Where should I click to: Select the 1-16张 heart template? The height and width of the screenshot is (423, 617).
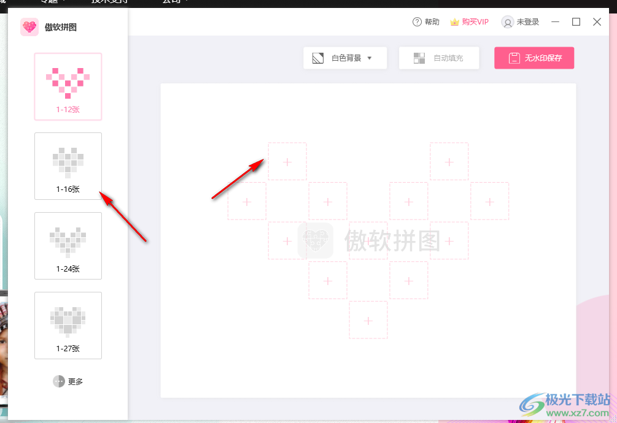(68, 166)
